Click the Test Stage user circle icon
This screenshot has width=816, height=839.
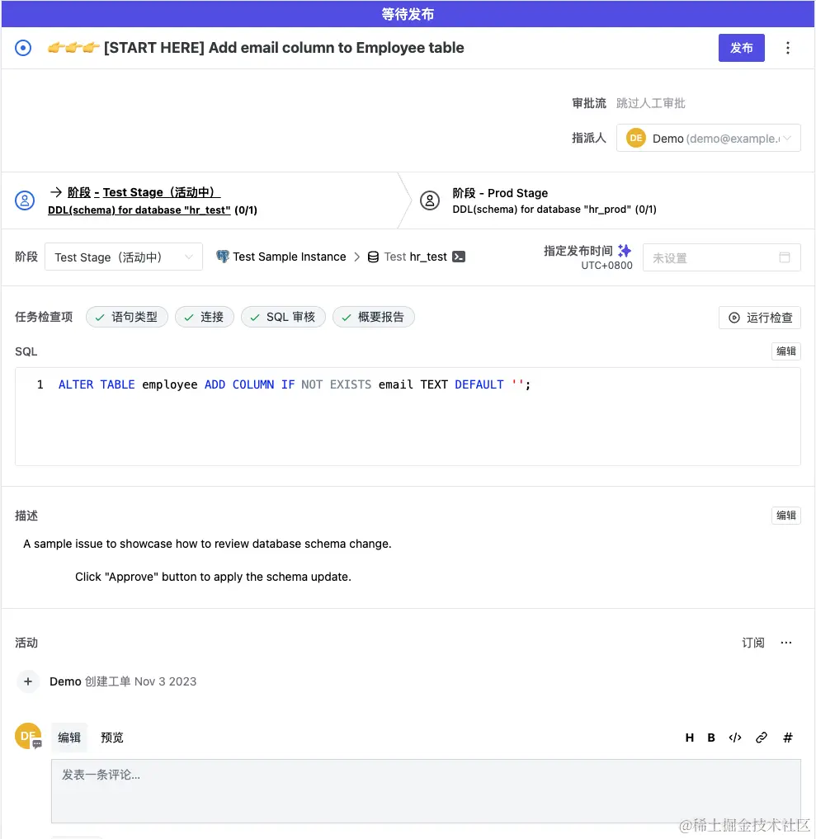(x=25, y=200)
